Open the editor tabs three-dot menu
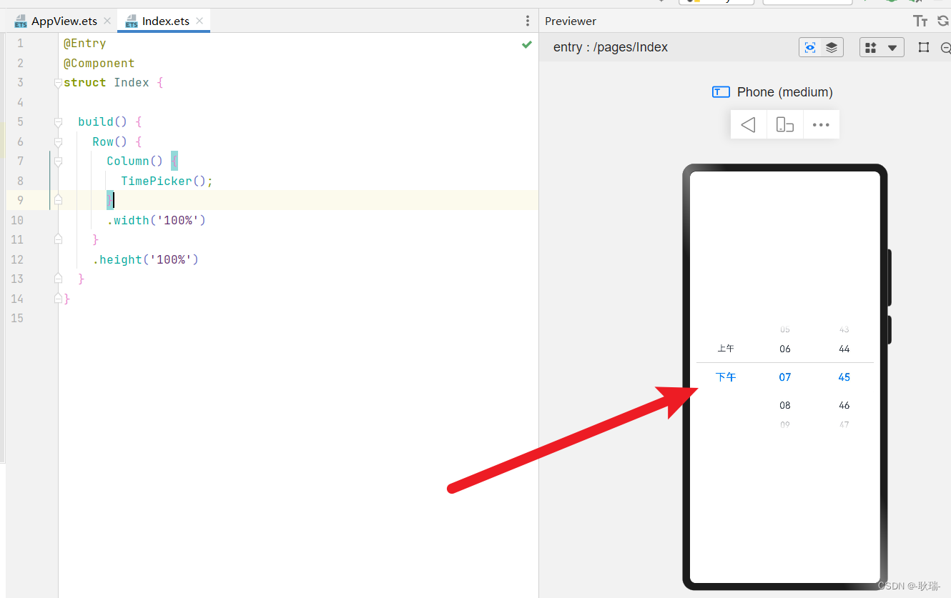Screen dimensions: 951x598 pyautogui.click(x=528, y=21)
